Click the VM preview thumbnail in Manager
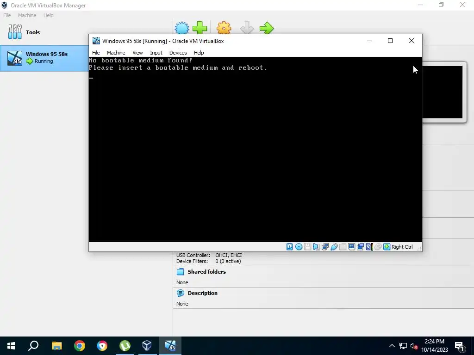The width and height of the screenshot is (474, 355). 443,92
